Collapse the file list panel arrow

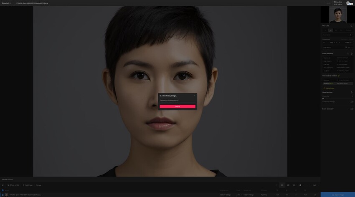[x=3, y=185]
